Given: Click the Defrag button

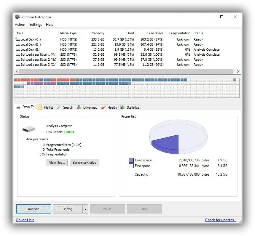Looking at the screenshot, I should tap(68, 209).
